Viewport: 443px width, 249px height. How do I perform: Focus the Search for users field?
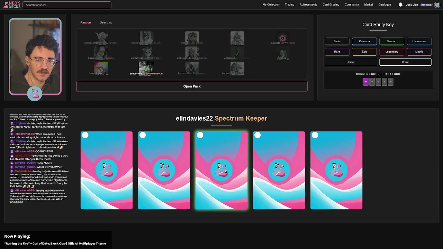(67, 5)
